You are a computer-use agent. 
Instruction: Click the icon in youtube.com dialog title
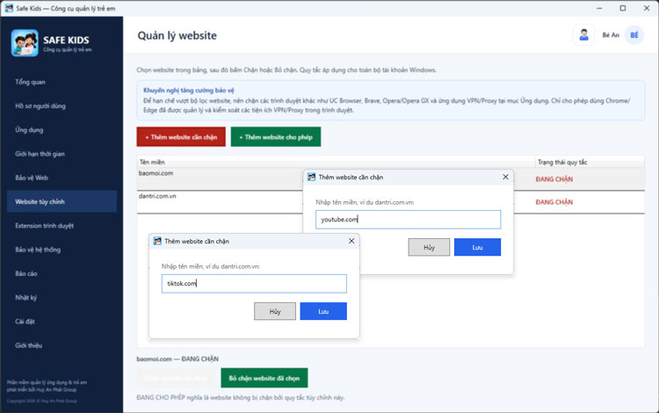311,177
